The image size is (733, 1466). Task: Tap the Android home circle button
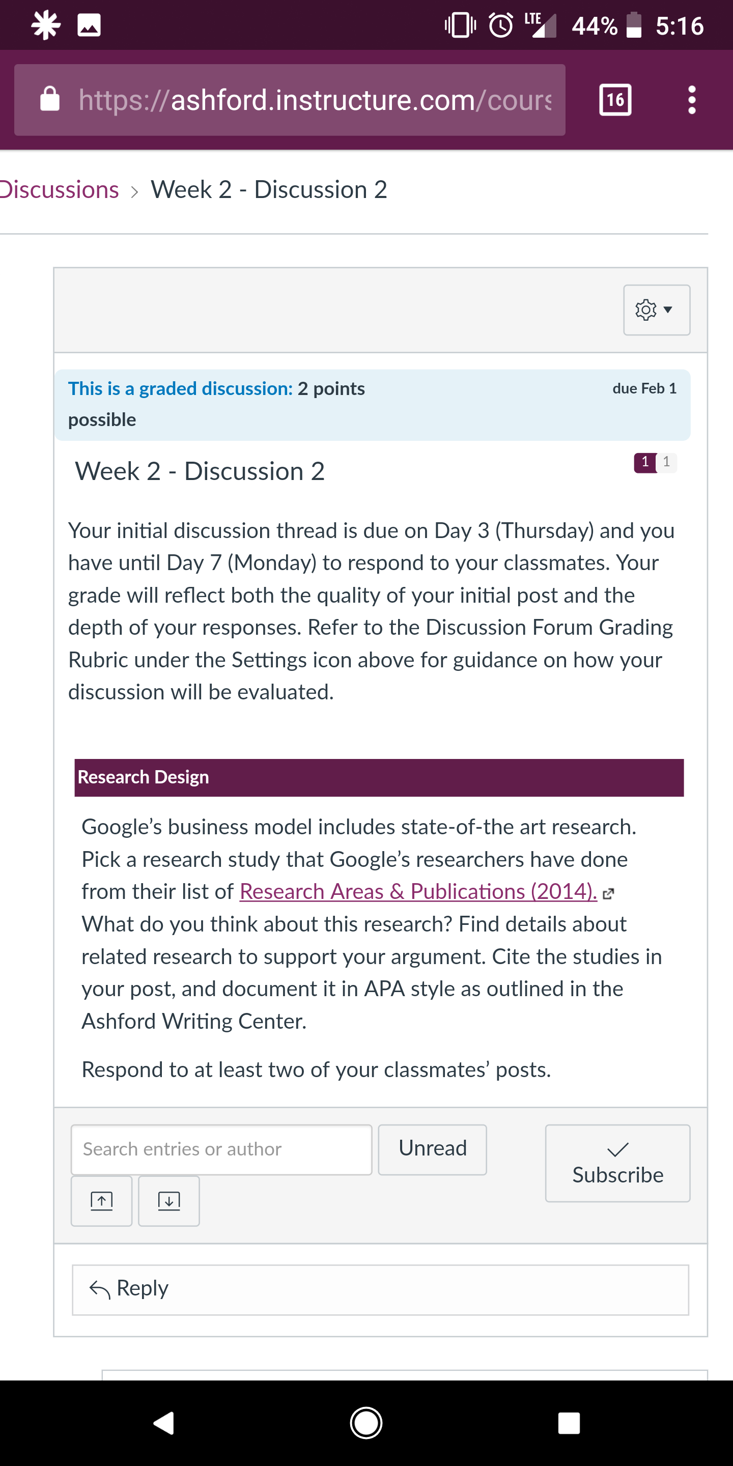(366, 1423)
